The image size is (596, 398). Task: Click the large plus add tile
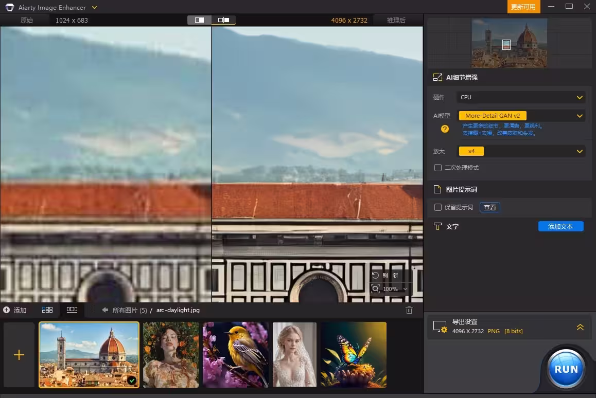[x=19, y=355]
